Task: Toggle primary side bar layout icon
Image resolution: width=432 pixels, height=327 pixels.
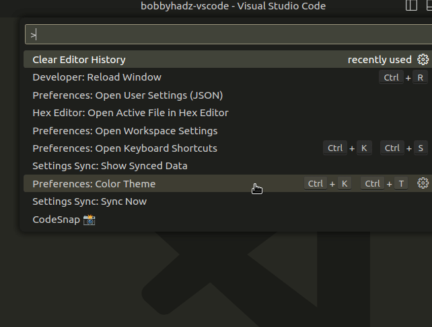Action: [411, 5]
